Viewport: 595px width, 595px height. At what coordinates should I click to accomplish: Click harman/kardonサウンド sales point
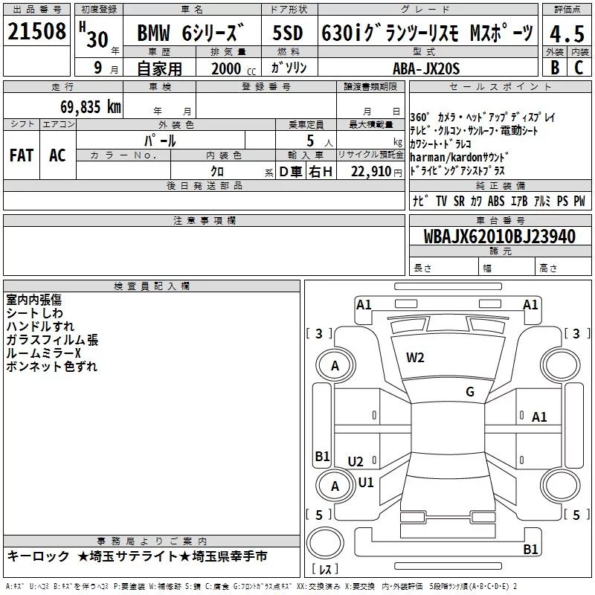459,157
